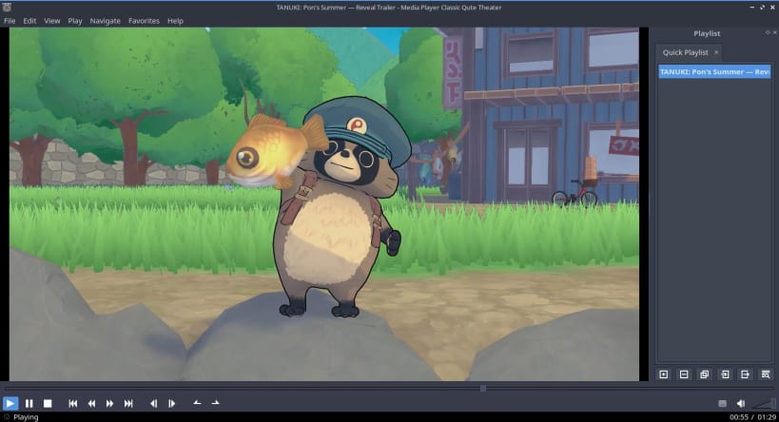Click the subtitle/fullscreen icon beside speaker
Image resolution: width=779 pixels, height=422 pixels.
(722, 403)
